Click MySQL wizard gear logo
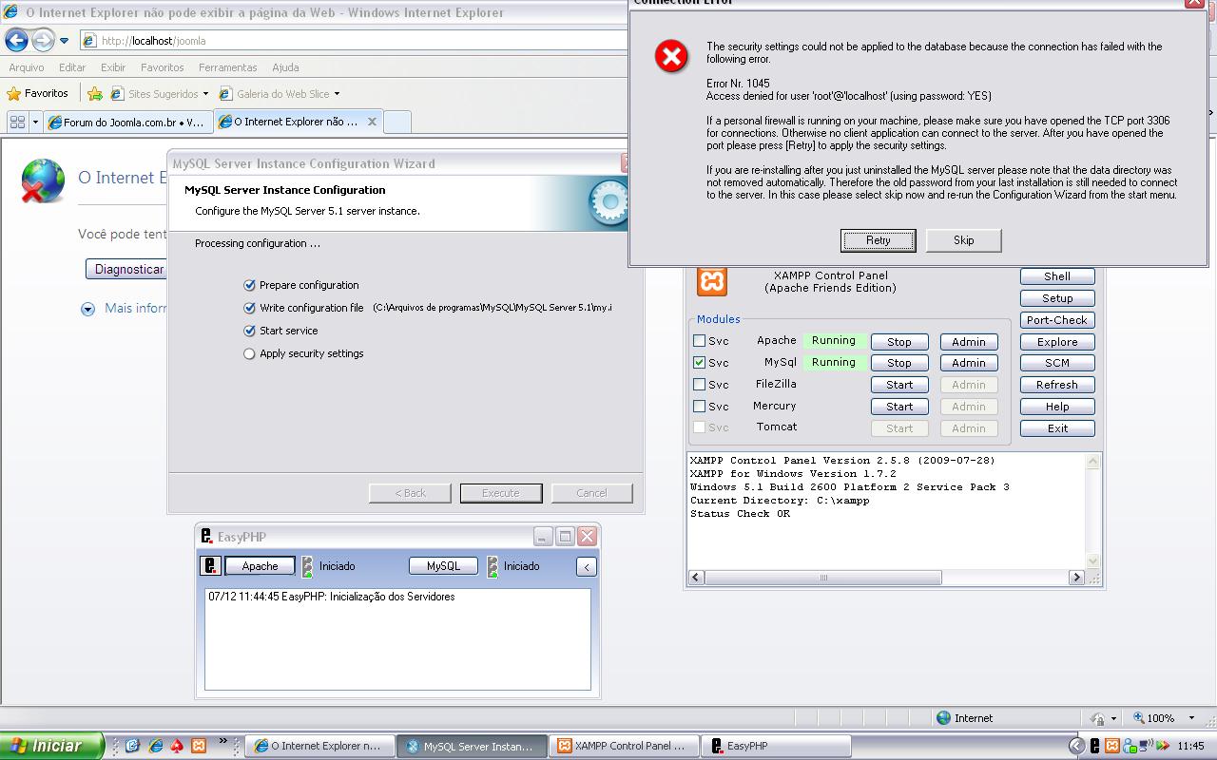The width and height of the screenshot is (1217, 760). 608,202
